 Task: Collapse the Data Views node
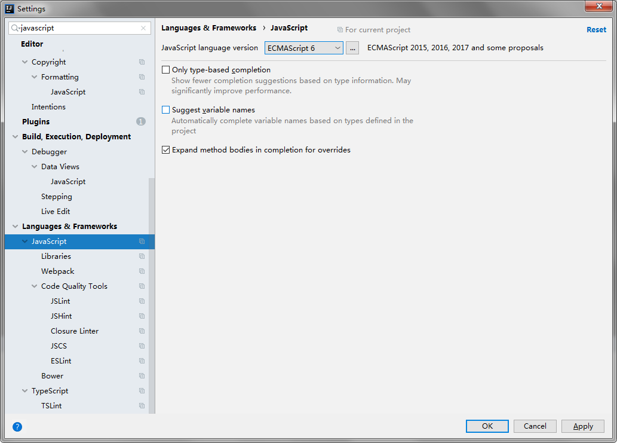coord(34,167)
